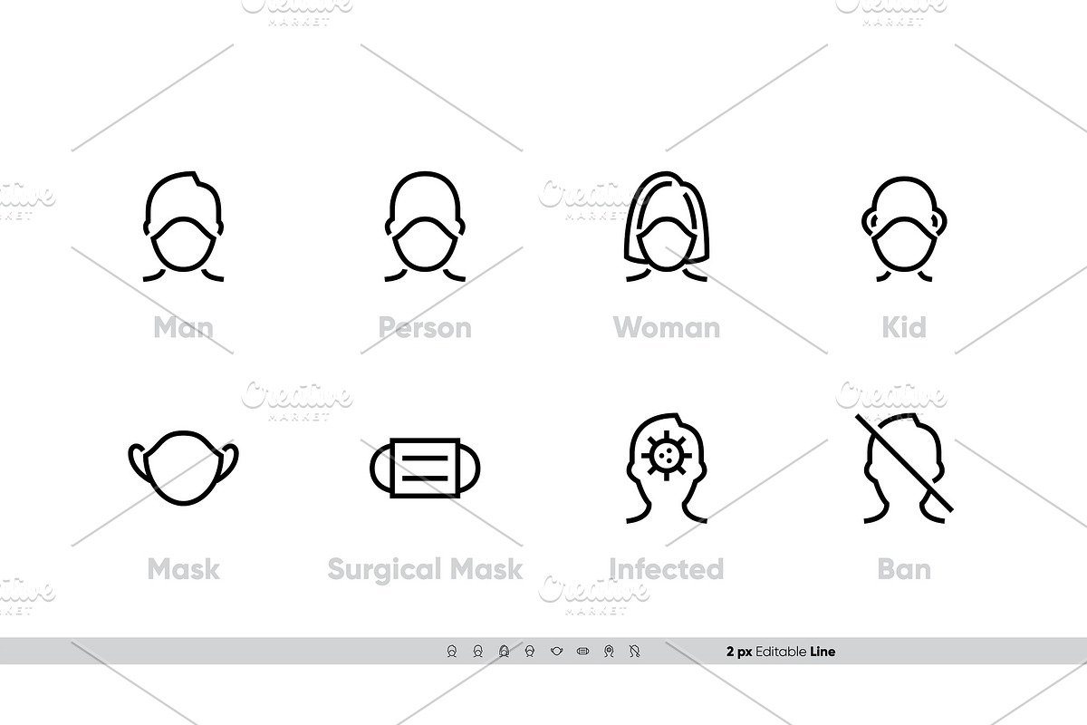1087x725 pixels.
Task: Pick the large masked Woman icon
Action: tap(667, 226)
